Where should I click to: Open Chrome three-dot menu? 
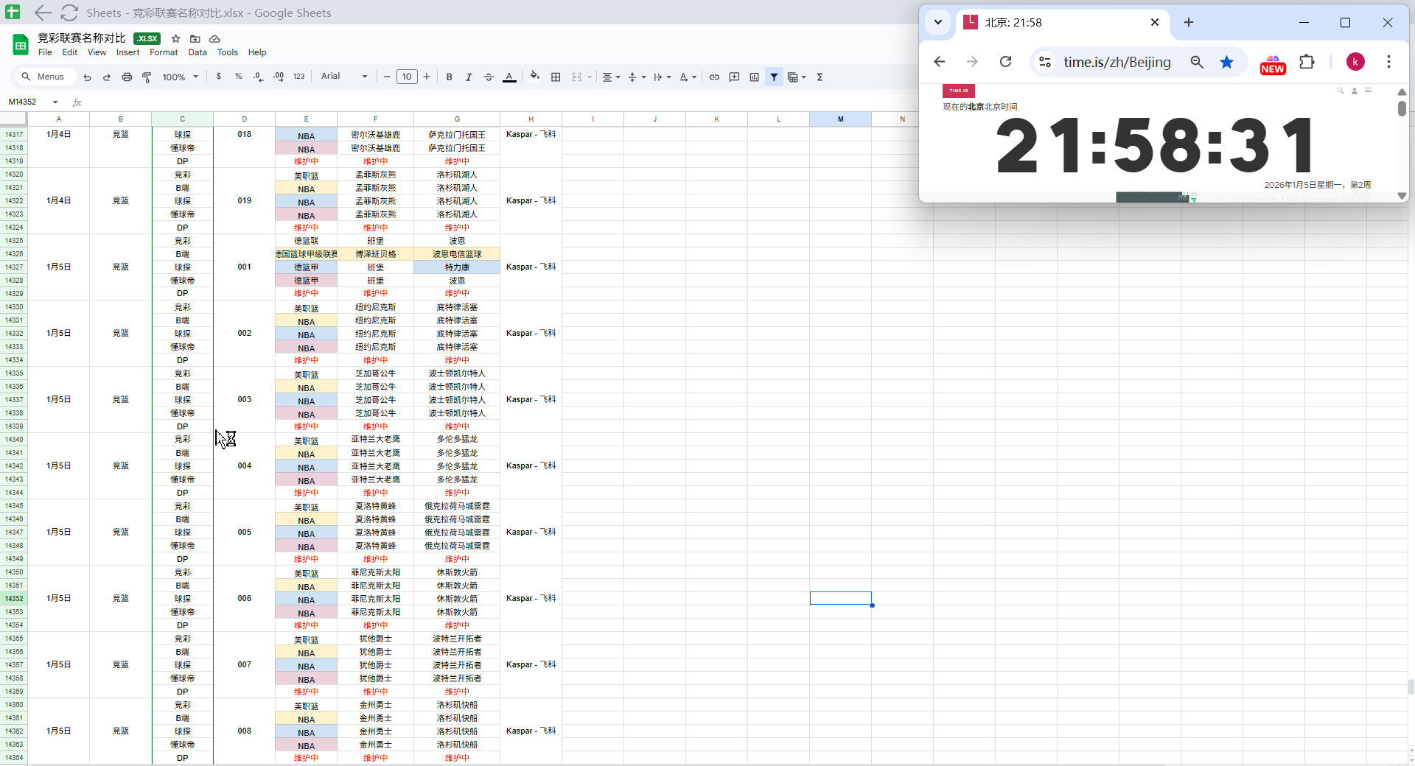coord(1388,62)
